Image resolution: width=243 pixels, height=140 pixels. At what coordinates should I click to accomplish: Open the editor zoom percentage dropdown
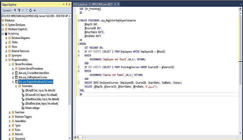pyautogui.click(x=82, y=137)
